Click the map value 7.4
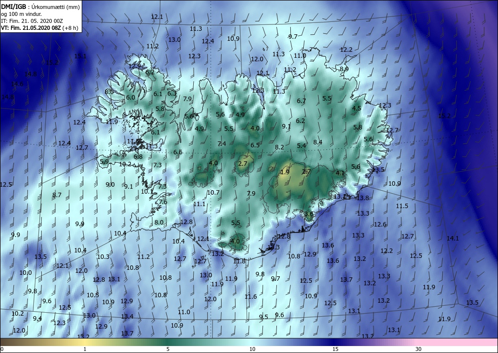498x353 pixels. 222,144
